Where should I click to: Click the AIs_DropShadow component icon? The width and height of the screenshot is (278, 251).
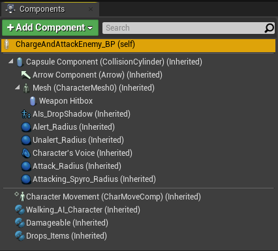click(26, 114)
